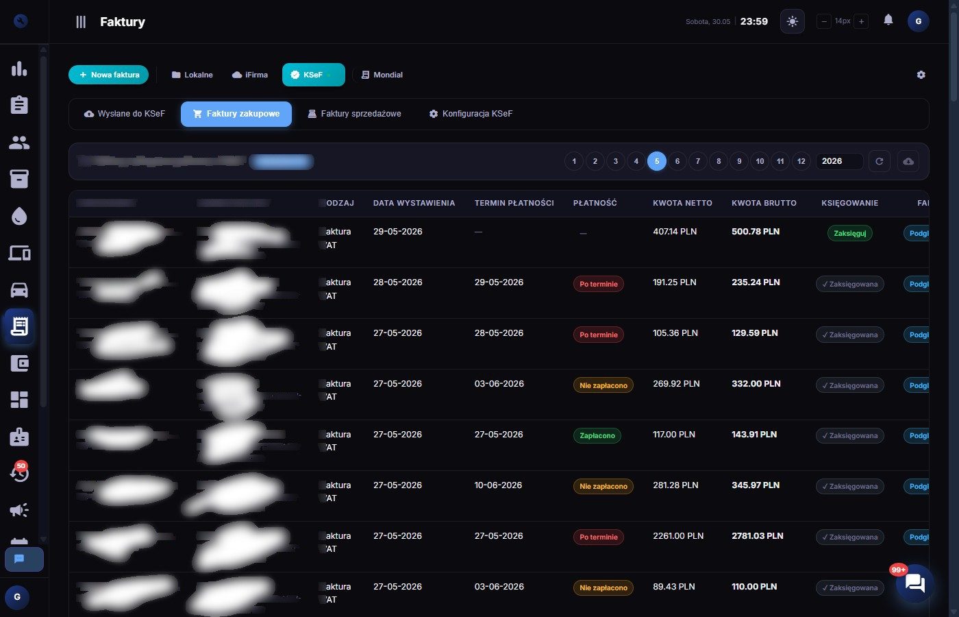Open the floating chat bubble with 99+ badge
Viewport: 959px width, 617px height.
[914, 583]
